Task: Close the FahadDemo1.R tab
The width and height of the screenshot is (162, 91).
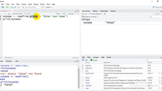Action: tap(11, 11)
